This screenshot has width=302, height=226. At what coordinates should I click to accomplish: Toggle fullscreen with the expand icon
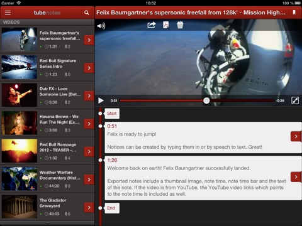(295, 100)
